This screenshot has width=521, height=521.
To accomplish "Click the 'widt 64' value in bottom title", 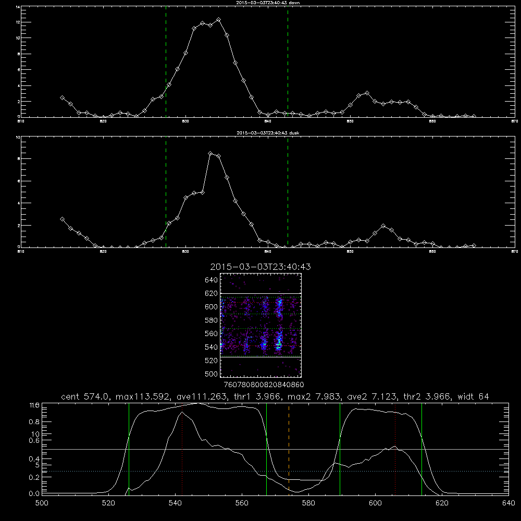I will [x=473, y=396].
